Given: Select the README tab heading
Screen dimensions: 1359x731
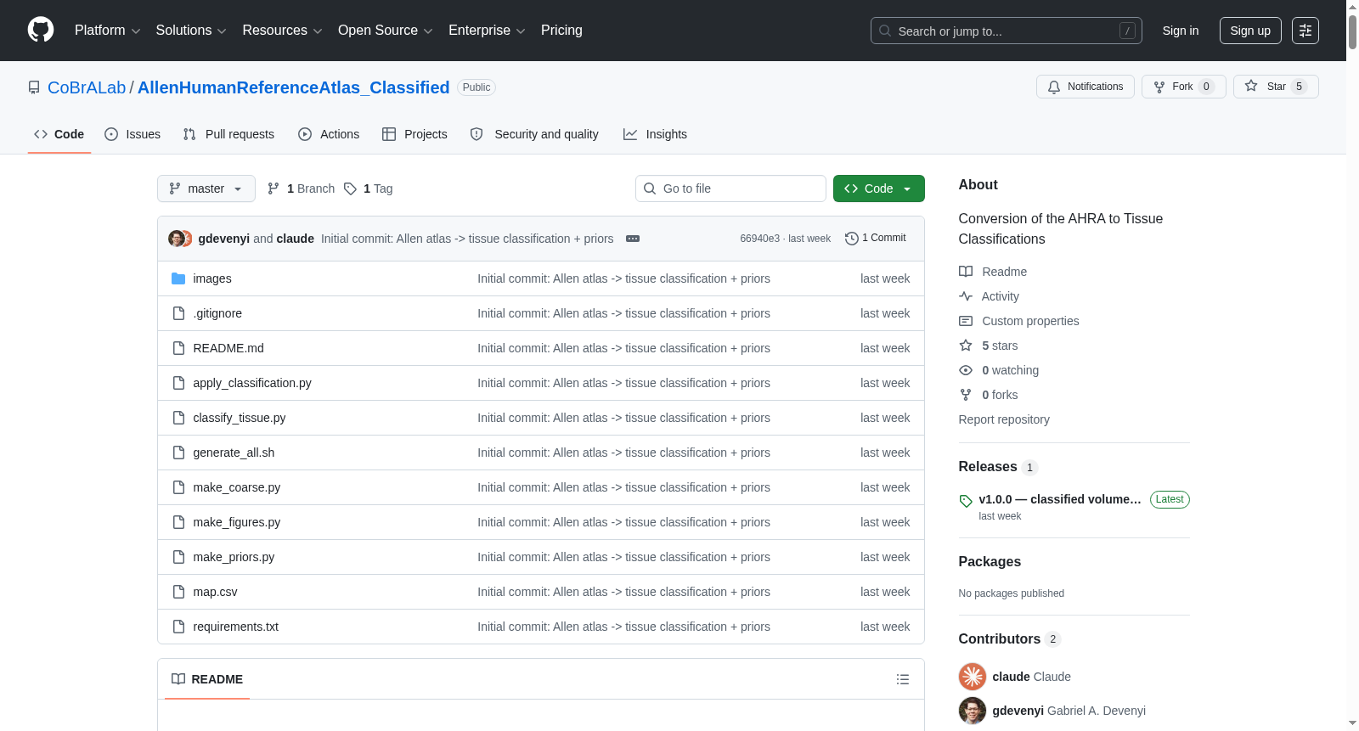Looking at the screenshot, I should click(207, 679).
